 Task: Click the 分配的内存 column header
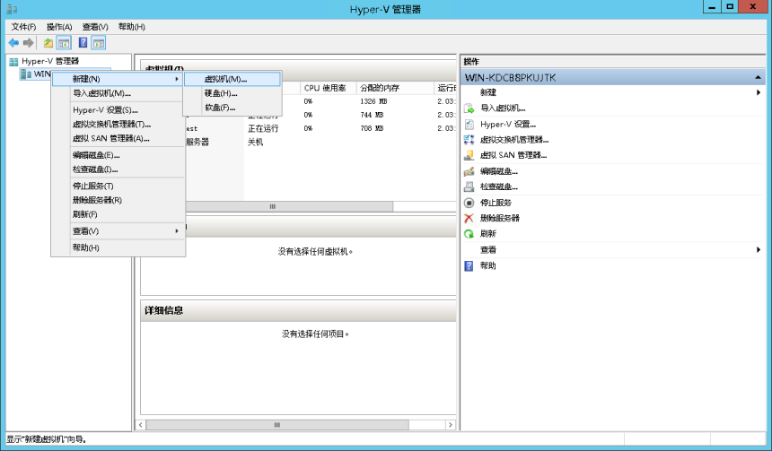pos(395,88)
